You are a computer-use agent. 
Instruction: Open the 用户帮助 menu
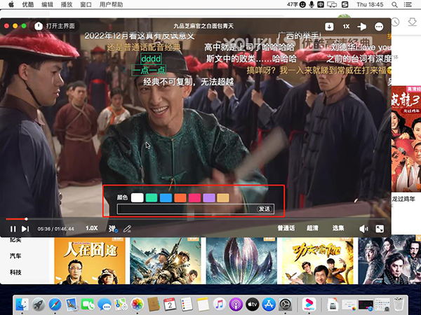(x=112, y=4)
